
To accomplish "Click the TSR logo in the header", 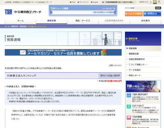I will coord(8,12).
